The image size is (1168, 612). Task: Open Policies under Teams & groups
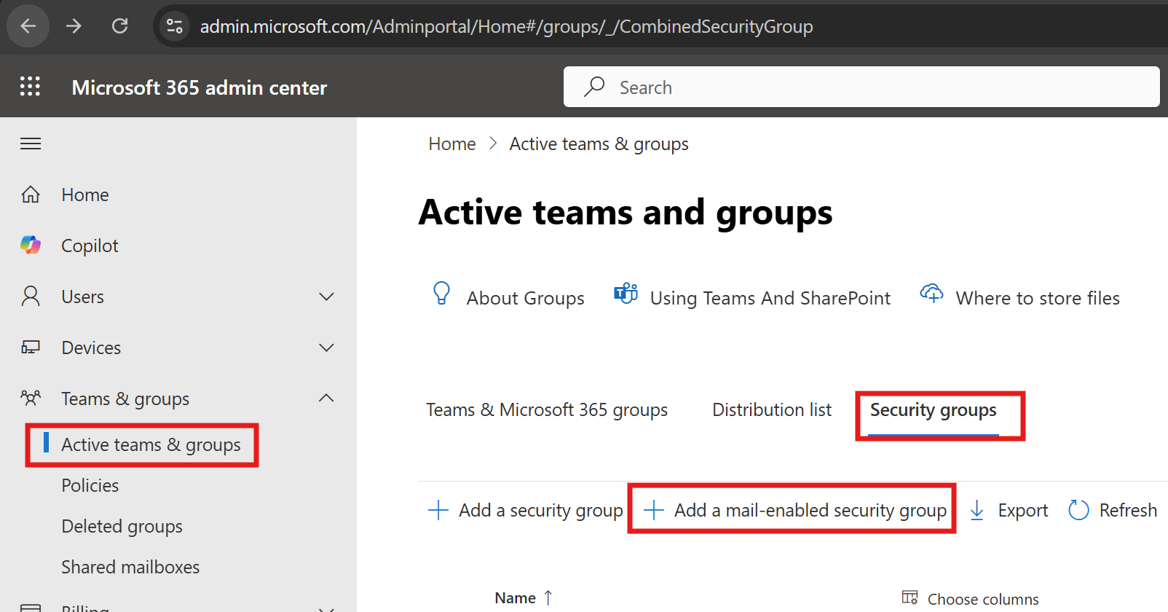point(90,485)
